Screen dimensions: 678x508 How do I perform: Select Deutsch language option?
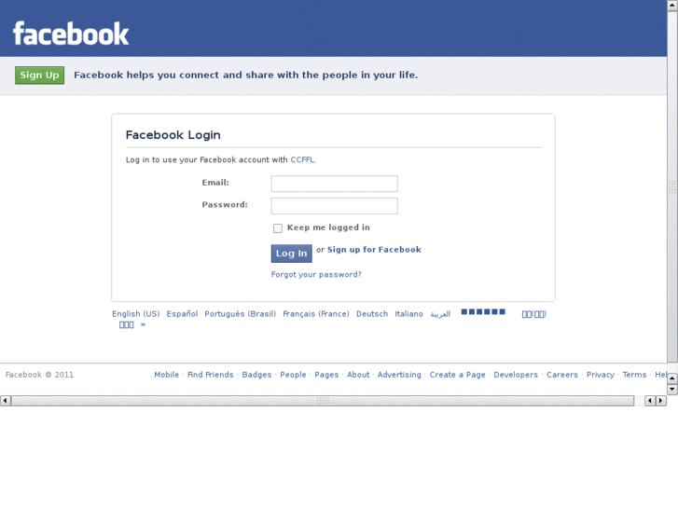372,314
